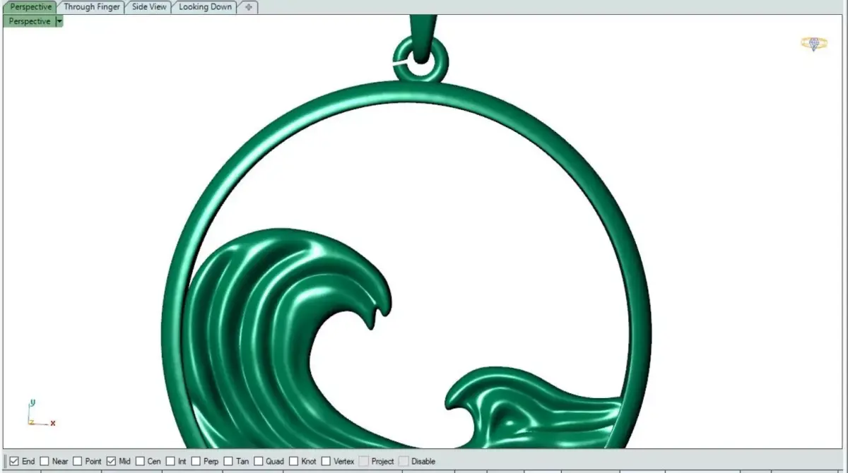Switch to the Looking Down tab
Screen dimensions: 848x473
click(205, 7)
